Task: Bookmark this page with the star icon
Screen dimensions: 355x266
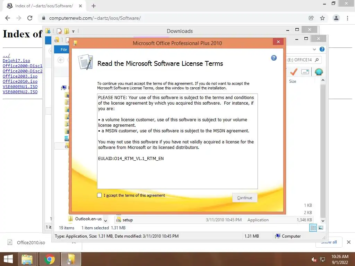Action: (x=322, y=18)
